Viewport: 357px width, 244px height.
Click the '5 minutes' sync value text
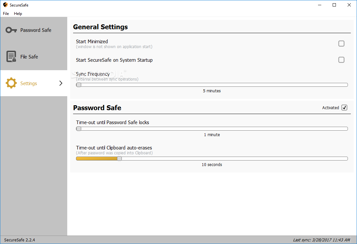tap(212, 91)
